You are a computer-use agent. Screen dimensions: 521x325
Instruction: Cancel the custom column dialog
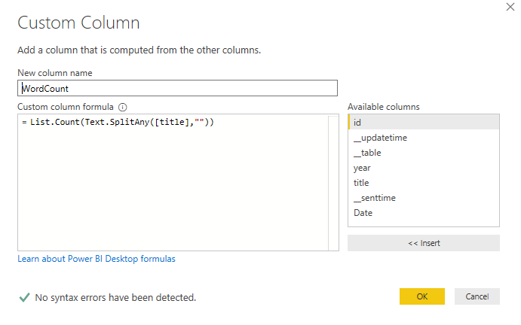[477, 296]
